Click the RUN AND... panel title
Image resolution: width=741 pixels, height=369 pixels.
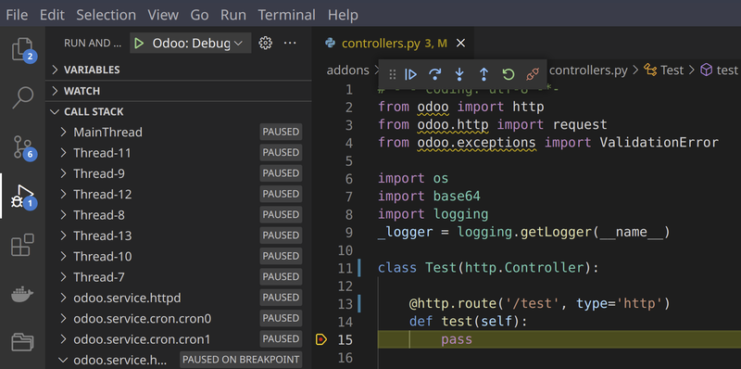(x=93, y=44)
